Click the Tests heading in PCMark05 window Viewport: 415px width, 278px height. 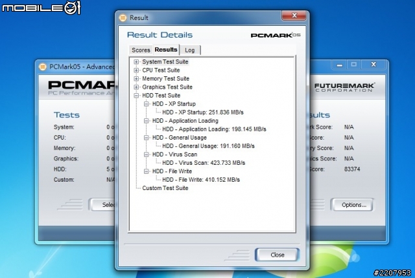click(x=67, y=115)
